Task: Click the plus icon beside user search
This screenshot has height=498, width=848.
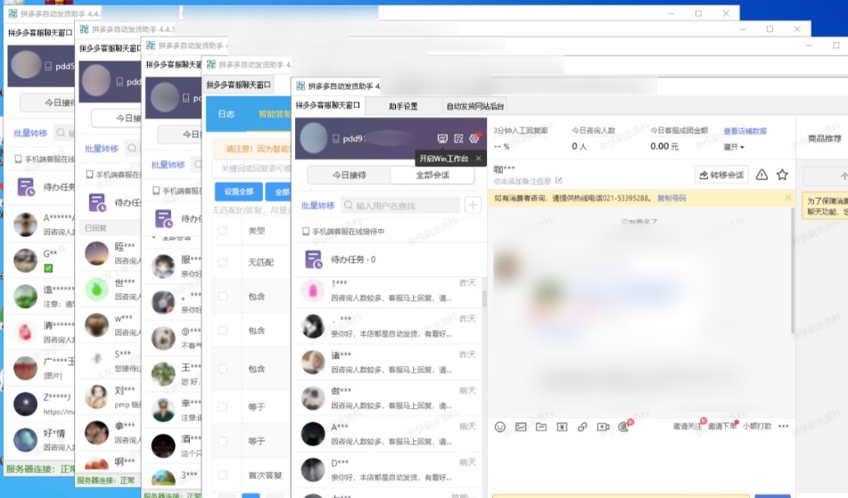Action: pyautogui.click(x=473, y=206)
